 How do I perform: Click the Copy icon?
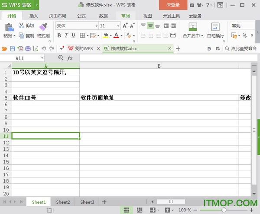click(21, 35)
